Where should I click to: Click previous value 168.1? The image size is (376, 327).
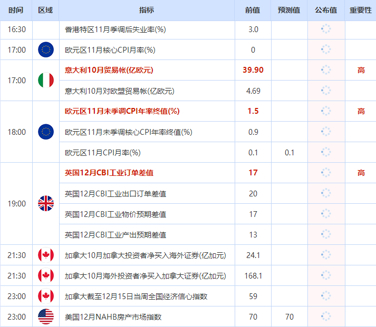253,276
